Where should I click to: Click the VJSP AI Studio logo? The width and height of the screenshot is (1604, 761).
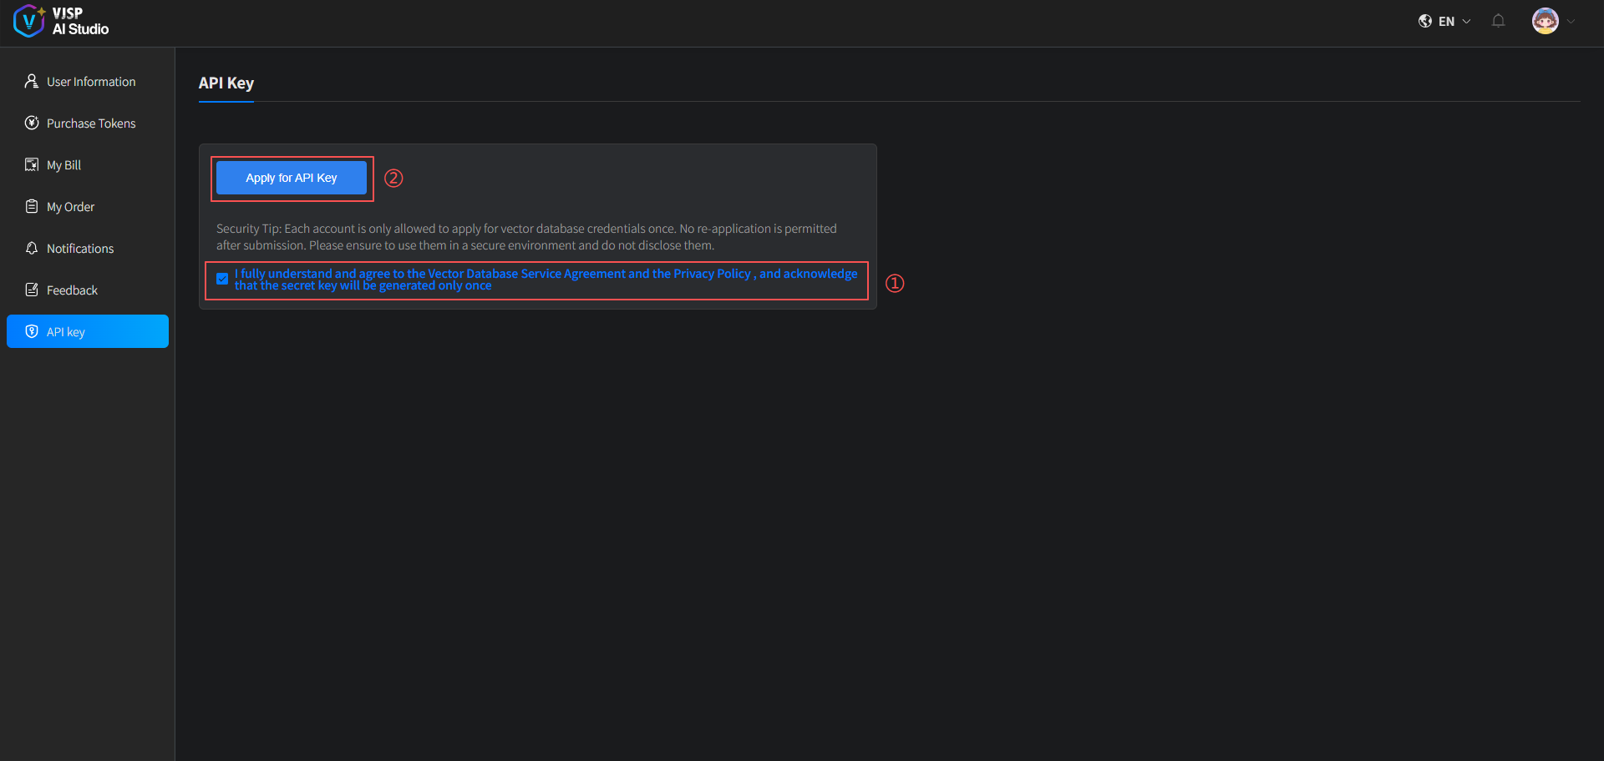point(61,22)
